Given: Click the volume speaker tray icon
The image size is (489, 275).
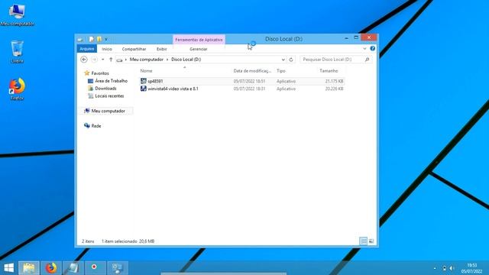Looking at the screenshot, I should (452, 268).
